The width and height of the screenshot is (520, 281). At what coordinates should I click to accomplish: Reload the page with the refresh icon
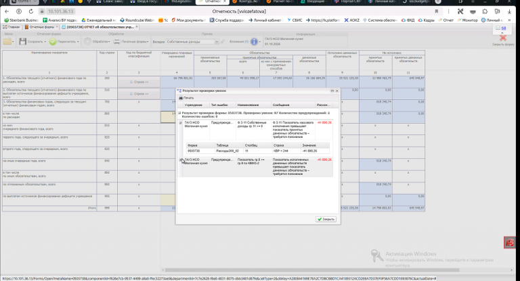[31, 11]
